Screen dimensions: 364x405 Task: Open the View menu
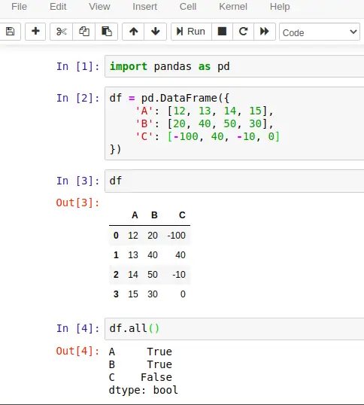click(x=99, y=7)
